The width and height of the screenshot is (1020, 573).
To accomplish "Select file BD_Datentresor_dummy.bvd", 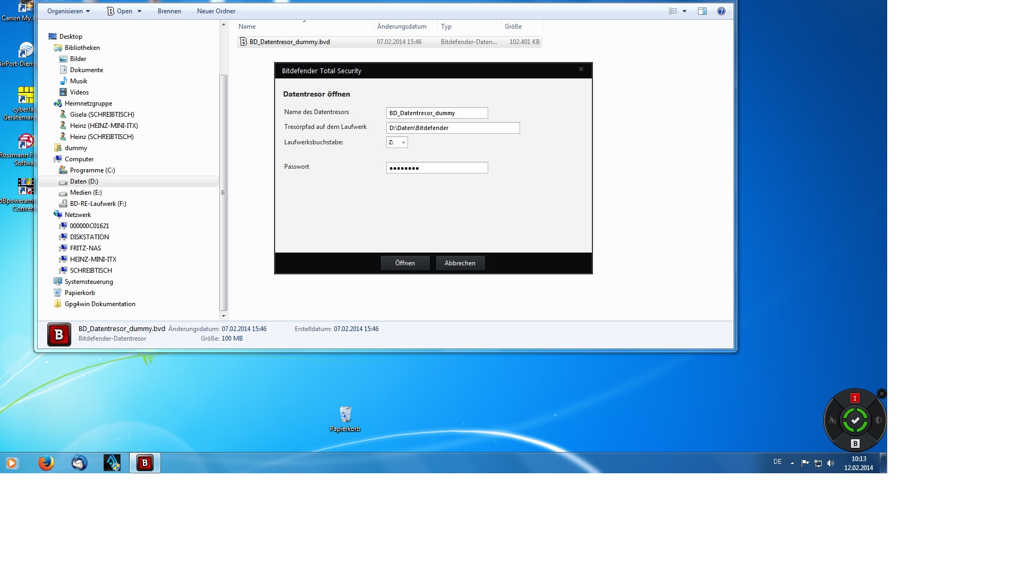I will 389,42.
